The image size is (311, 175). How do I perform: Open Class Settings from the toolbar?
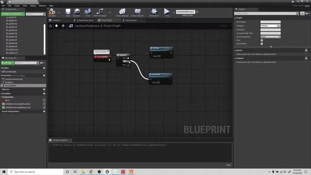pos(122,12)
